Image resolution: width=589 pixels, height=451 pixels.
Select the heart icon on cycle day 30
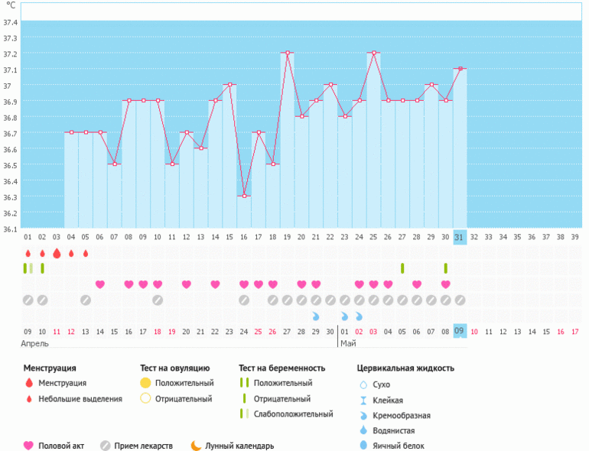point(445,284)
